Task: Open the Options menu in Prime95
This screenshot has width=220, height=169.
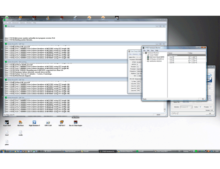Action: pos(22,23)
